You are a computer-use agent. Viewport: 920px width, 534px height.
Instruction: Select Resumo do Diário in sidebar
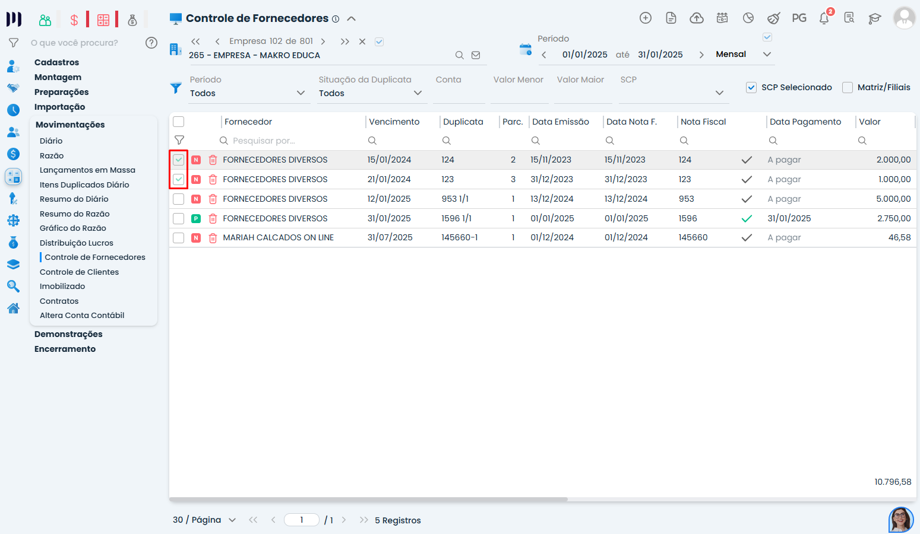74,199
